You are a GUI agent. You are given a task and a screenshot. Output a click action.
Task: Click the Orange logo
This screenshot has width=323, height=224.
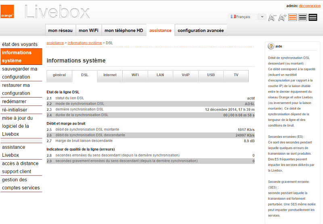(x=7, y=12)
